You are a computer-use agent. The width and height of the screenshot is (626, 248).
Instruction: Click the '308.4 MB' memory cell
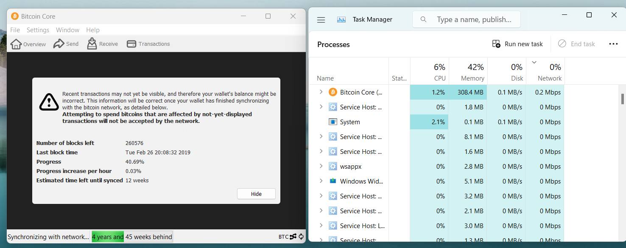point(468,92)
